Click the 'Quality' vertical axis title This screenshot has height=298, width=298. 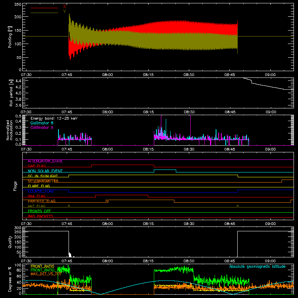pos(10,242)
